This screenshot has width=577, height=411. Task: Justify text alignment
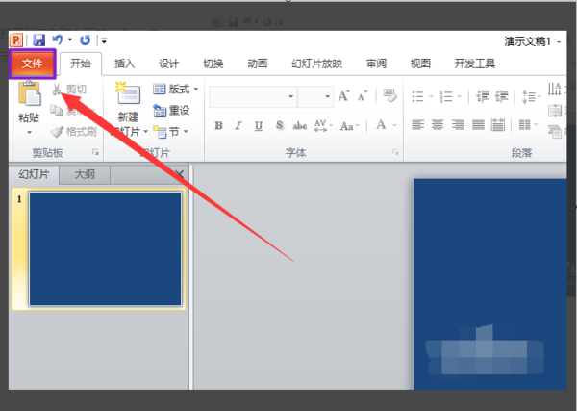(x=478, y=125)
